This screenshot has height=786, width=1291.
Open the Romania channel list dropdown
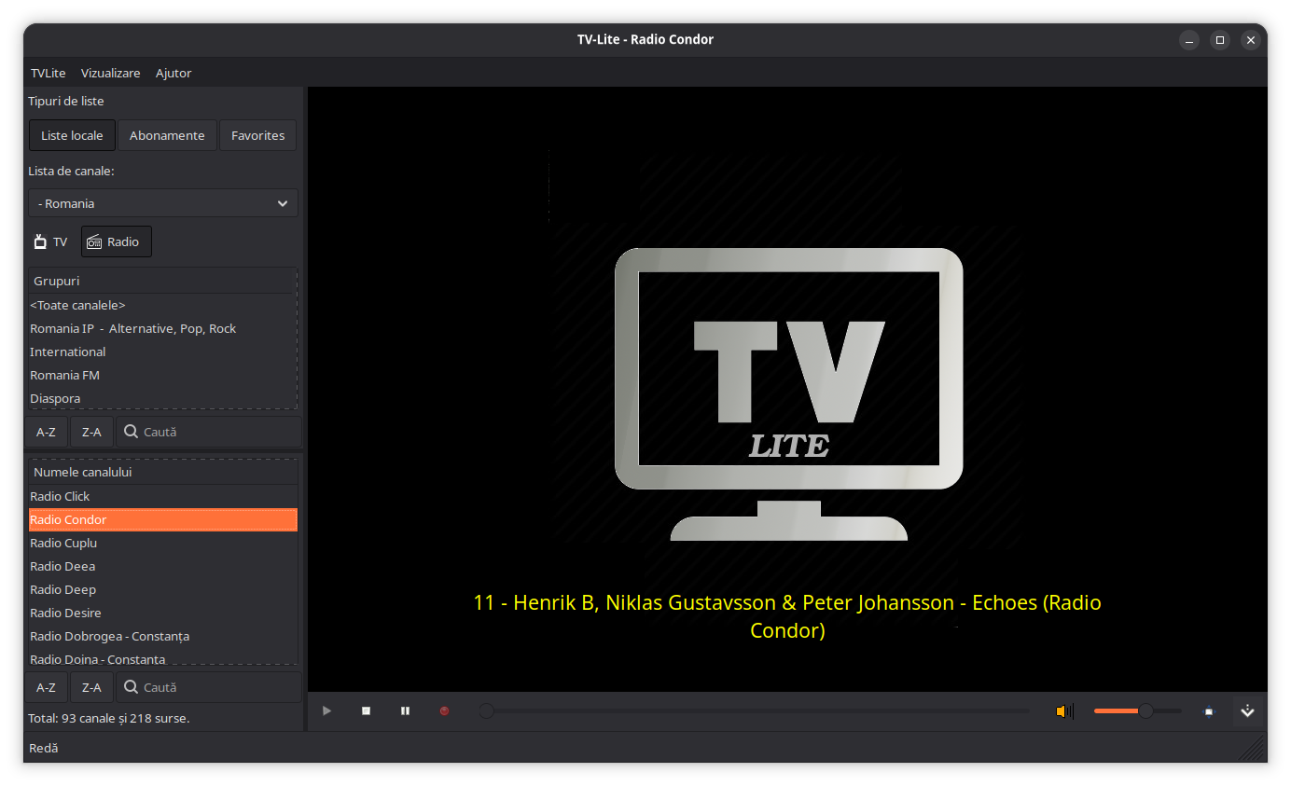tap(163, 203)
